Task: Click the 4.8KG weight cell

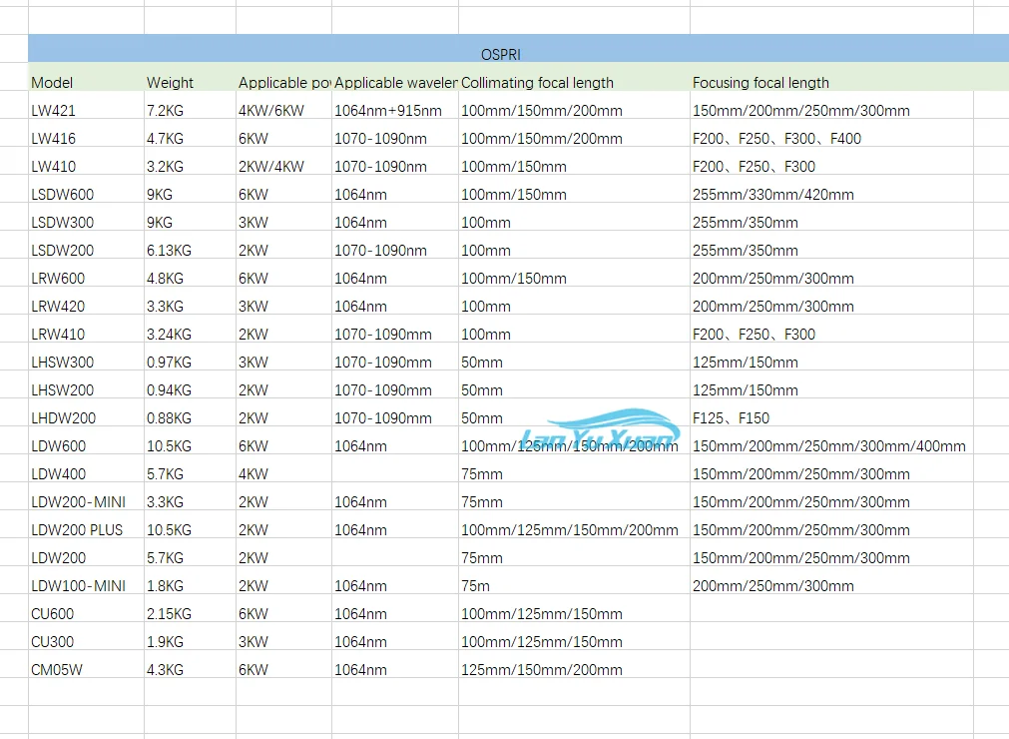Action: (190, 273)
